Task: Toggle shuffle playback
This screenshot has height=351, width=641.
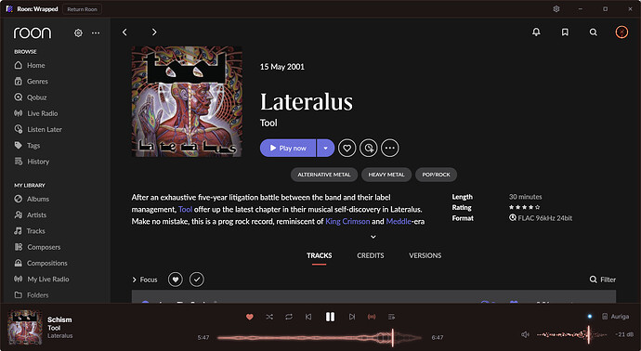Action: (x=269, y=317)
